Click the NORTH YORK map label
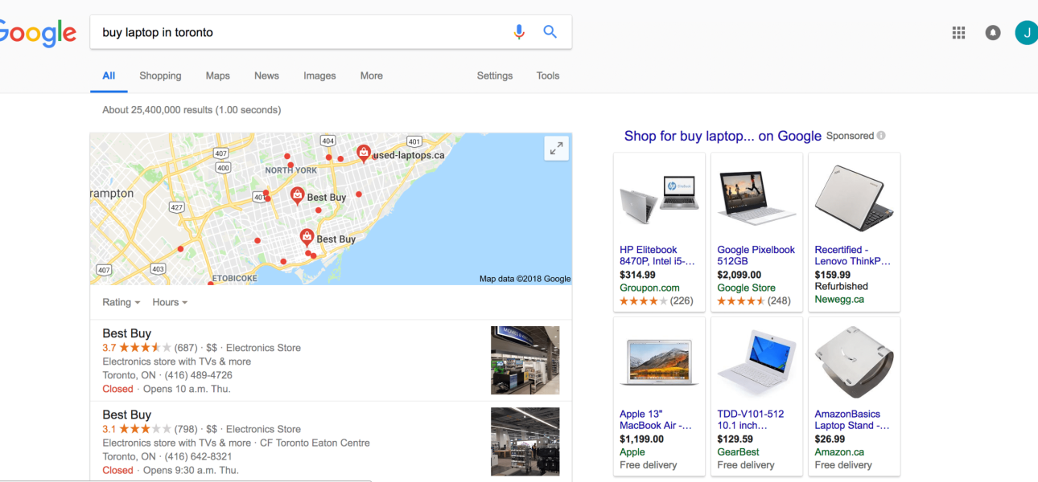 [291, 170]
